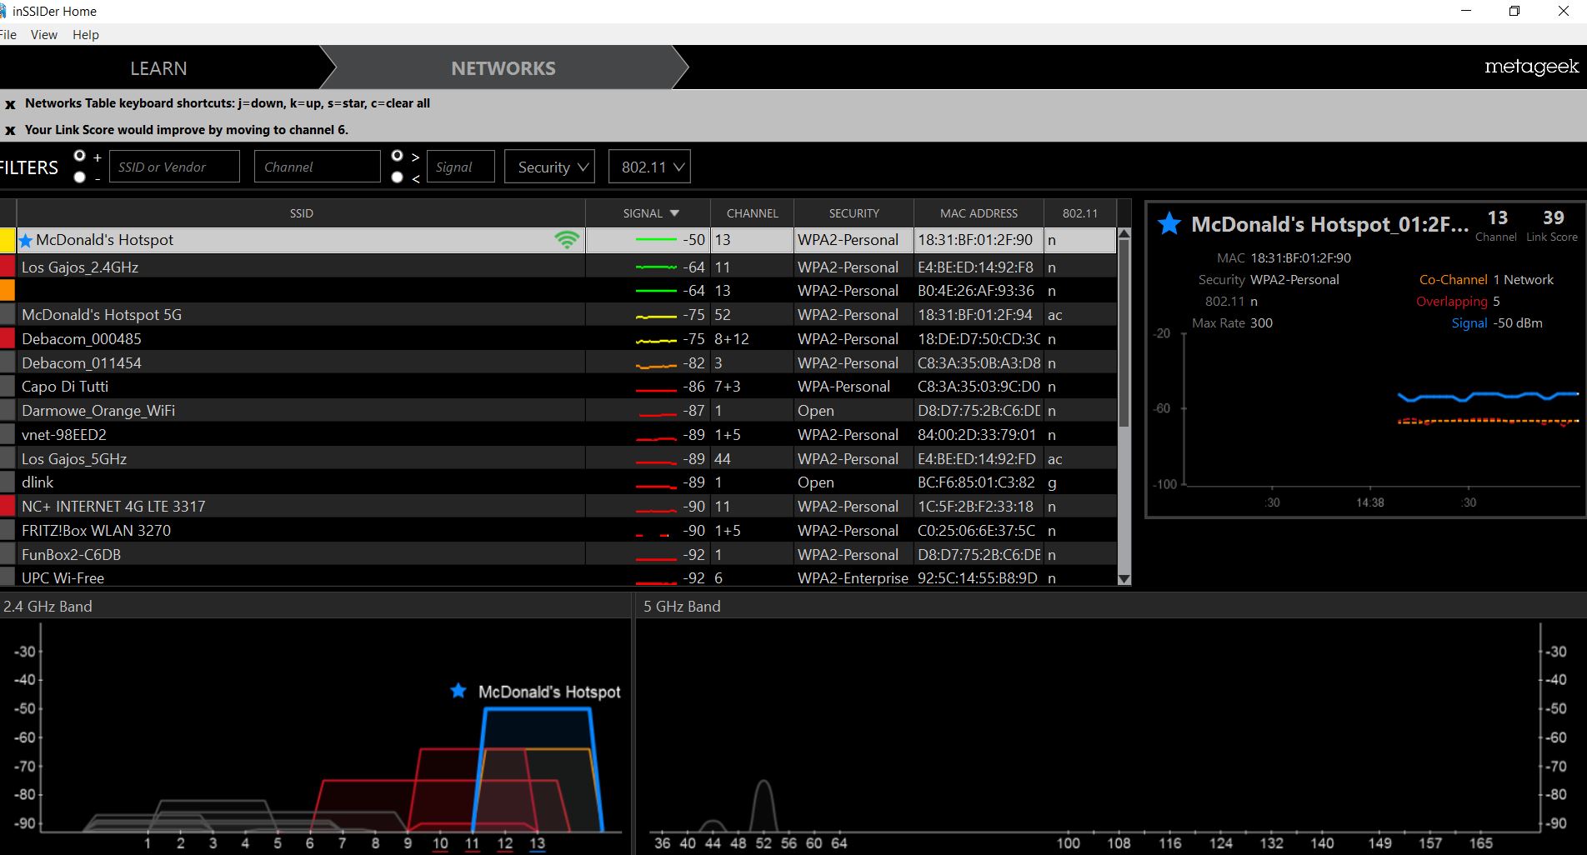
Task: Select the FRITZ!Box WLAN 3270 network
Action: click(x=558, y=530)
